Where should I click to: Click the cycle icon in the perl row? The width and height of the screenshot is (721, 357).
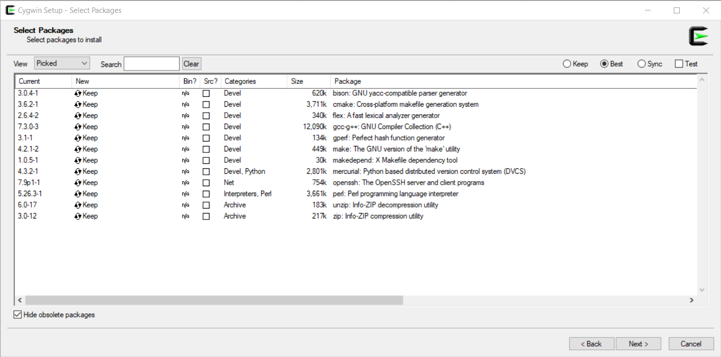point(78,194)
